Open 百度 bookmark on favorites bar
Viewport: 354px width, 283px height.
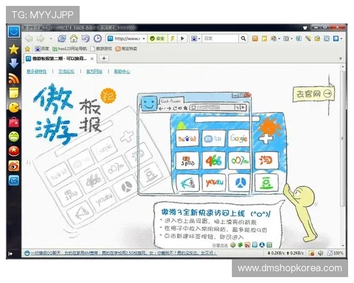[x=42, y=49]
